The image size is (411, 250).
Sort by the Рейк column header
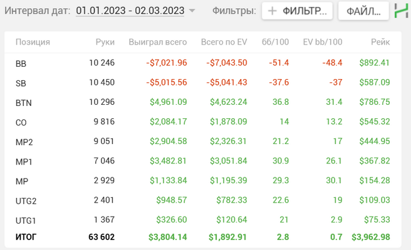coord(380,42)
